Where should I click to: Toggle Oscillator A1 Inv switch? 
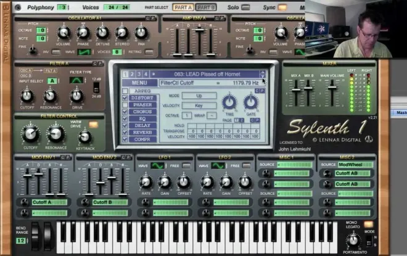(55, 52)
